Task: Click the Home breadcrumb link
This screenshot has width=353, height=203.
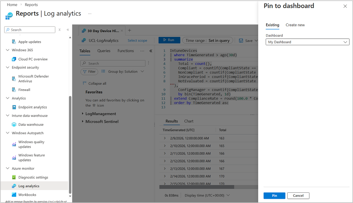Action: click(x=12, y=5)
